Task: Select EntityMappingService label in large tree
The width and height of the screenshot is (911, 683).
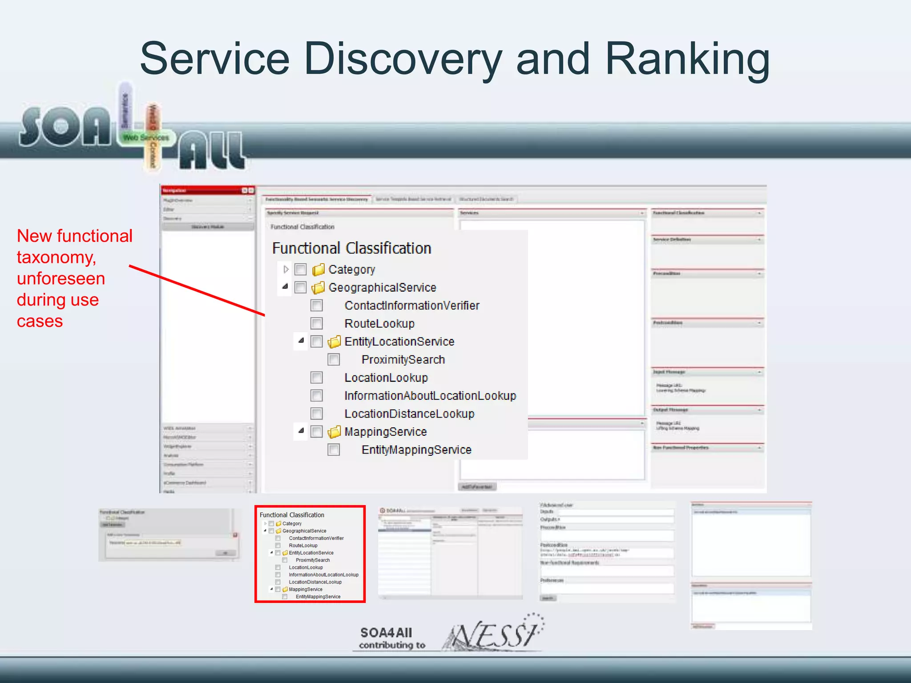Action: pos(416,450)
